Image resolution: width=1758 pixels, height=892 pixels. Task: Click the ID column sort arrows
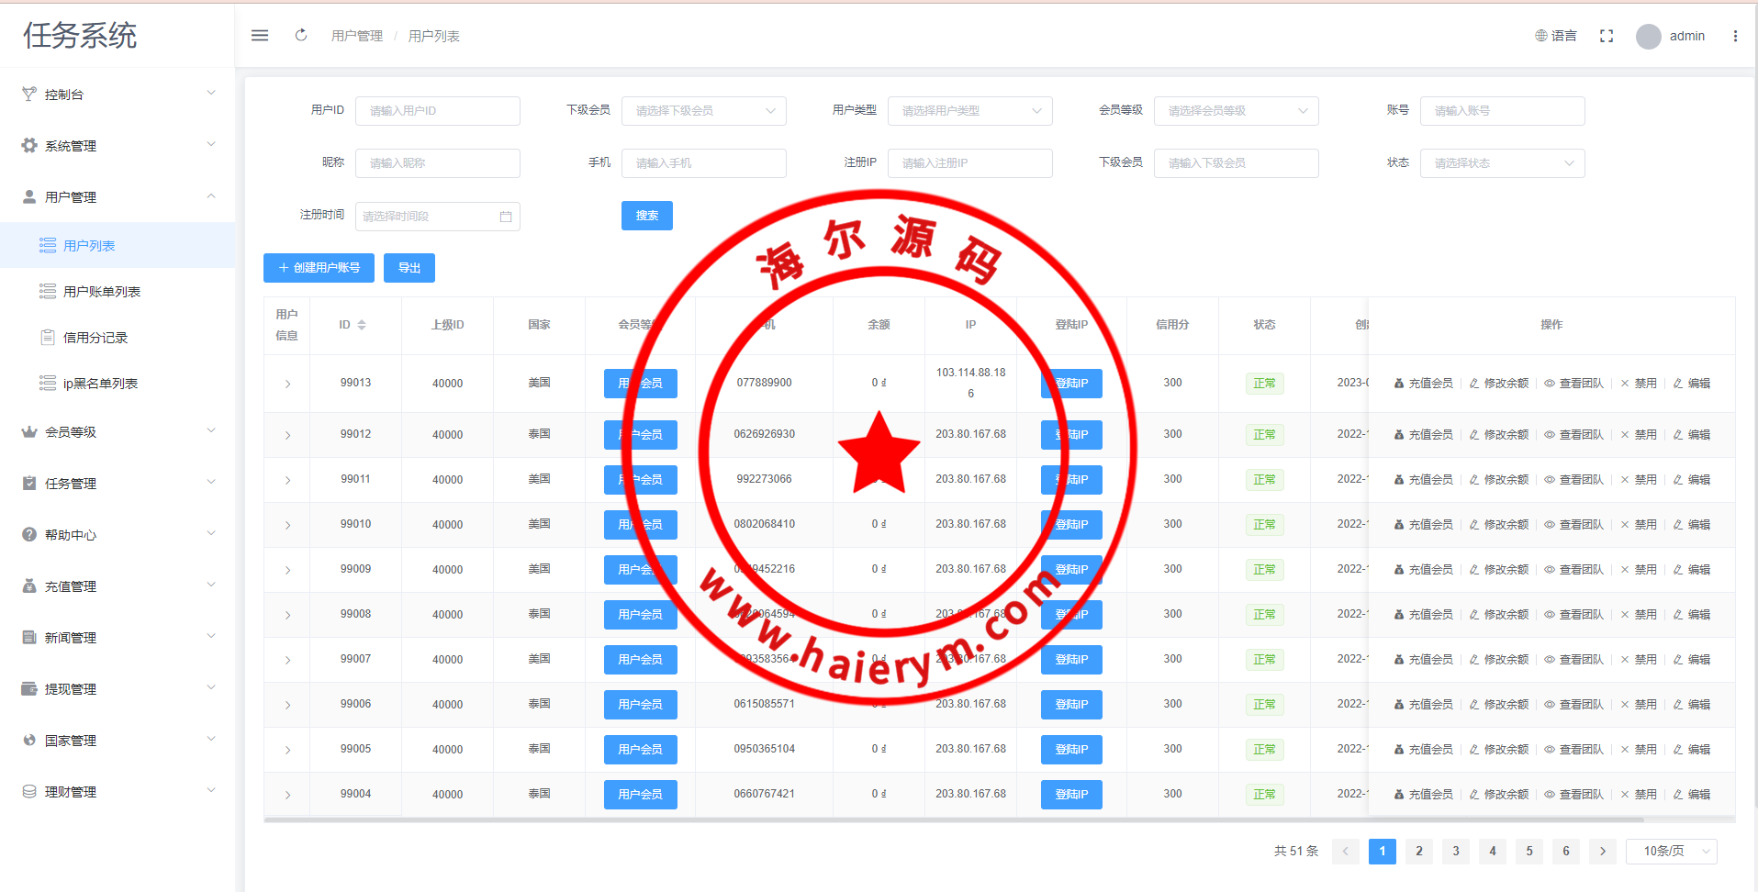point(362,325)
